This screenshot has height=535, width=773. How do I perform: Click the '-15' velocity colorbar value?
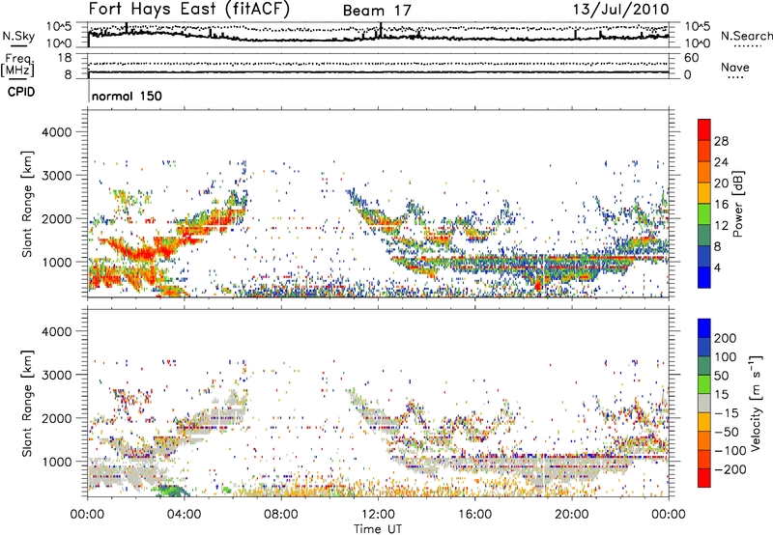(727, 412)
